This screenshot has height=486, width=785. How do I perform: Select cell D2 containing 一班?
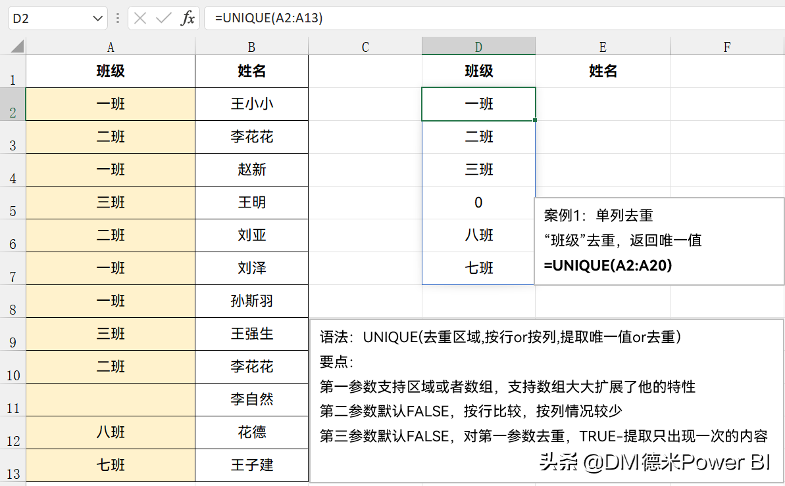pyautogui.click(x=478, y=104)
